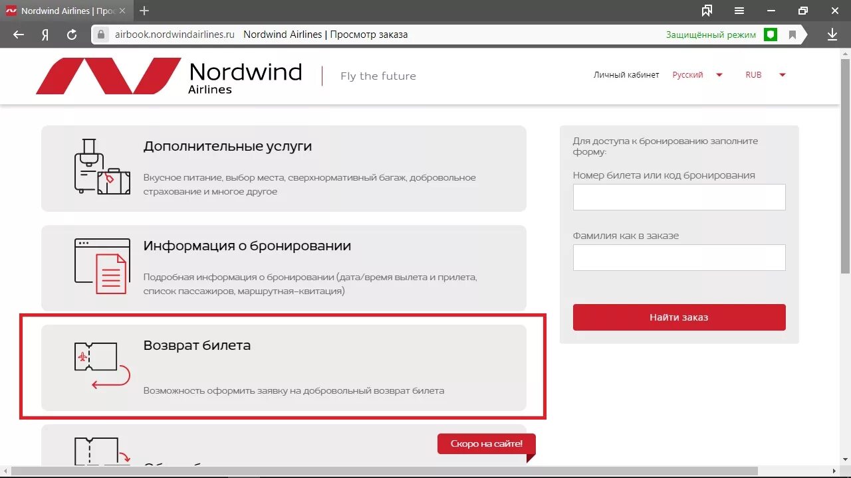Go back with the browser back arrow
Viewport: 851px width, 478px height.
click(x=19, y=35)
